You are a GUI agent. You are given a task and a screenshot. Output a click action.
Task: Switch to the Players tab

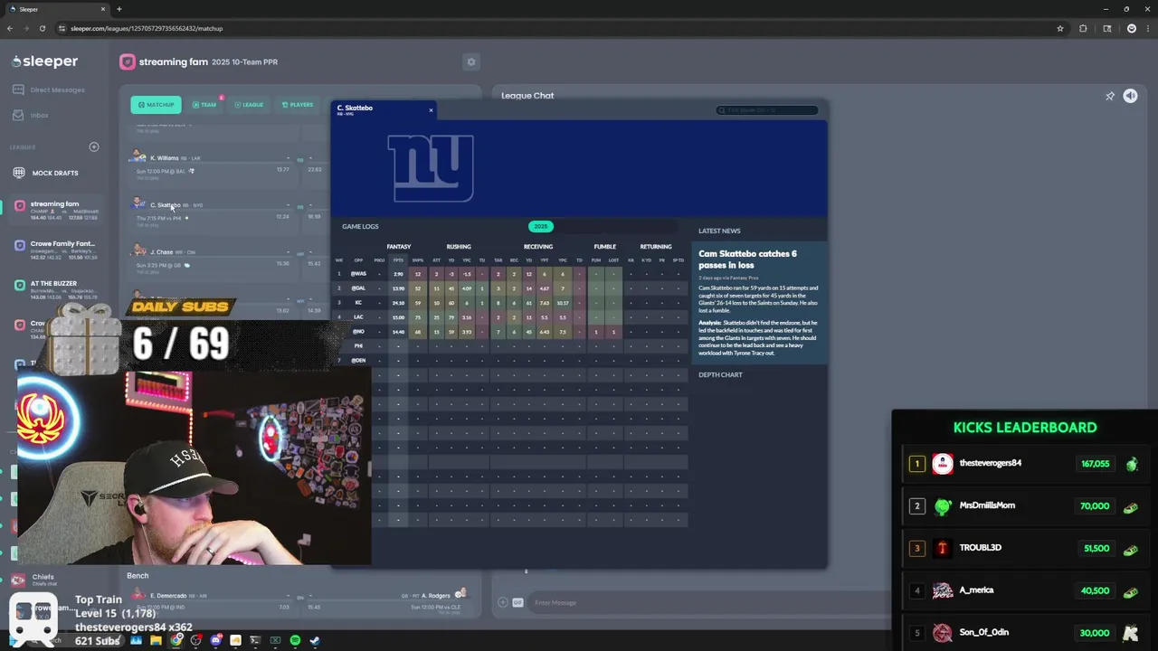coord(297,105)
